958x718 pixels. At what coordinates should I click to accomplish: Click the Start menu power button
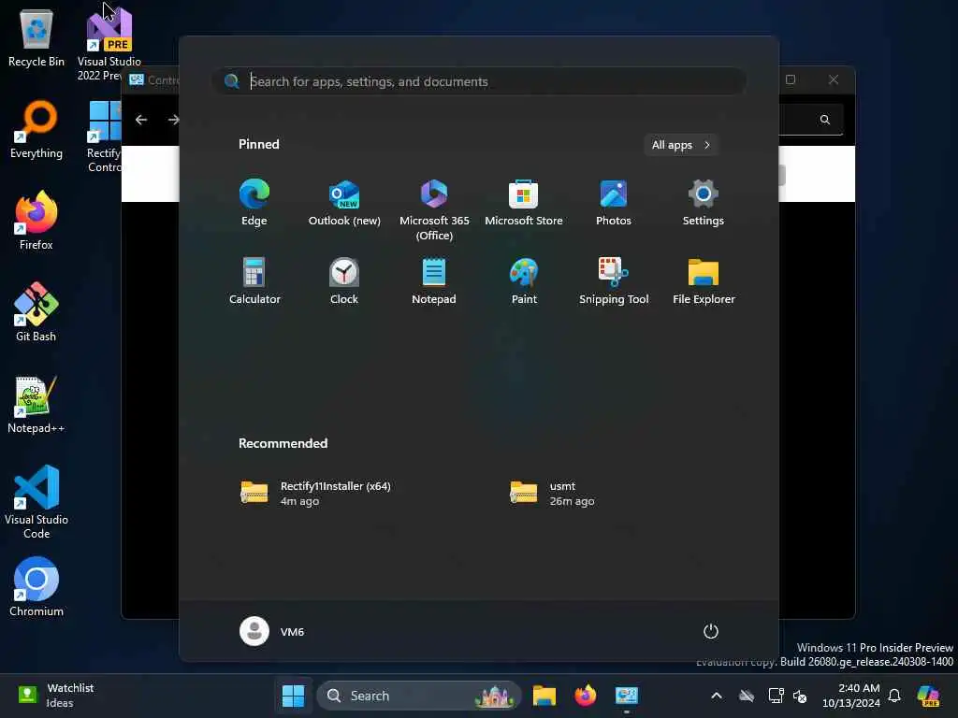coord(711,631)
